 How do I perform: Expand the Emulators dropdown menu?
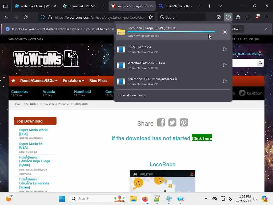click(x=73, y=81)
